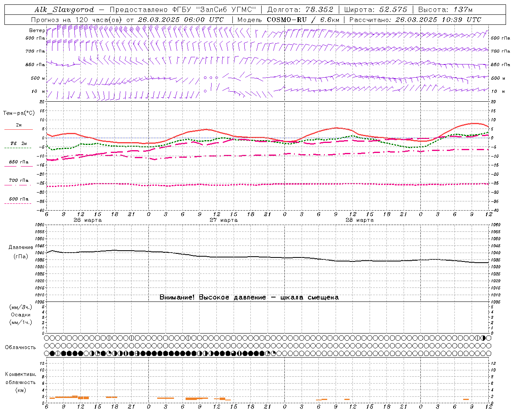This screenshot has height=410, width=512.
Task: Click the 26 марта date label
Action: pyautogui.click(x=88, y=220)
